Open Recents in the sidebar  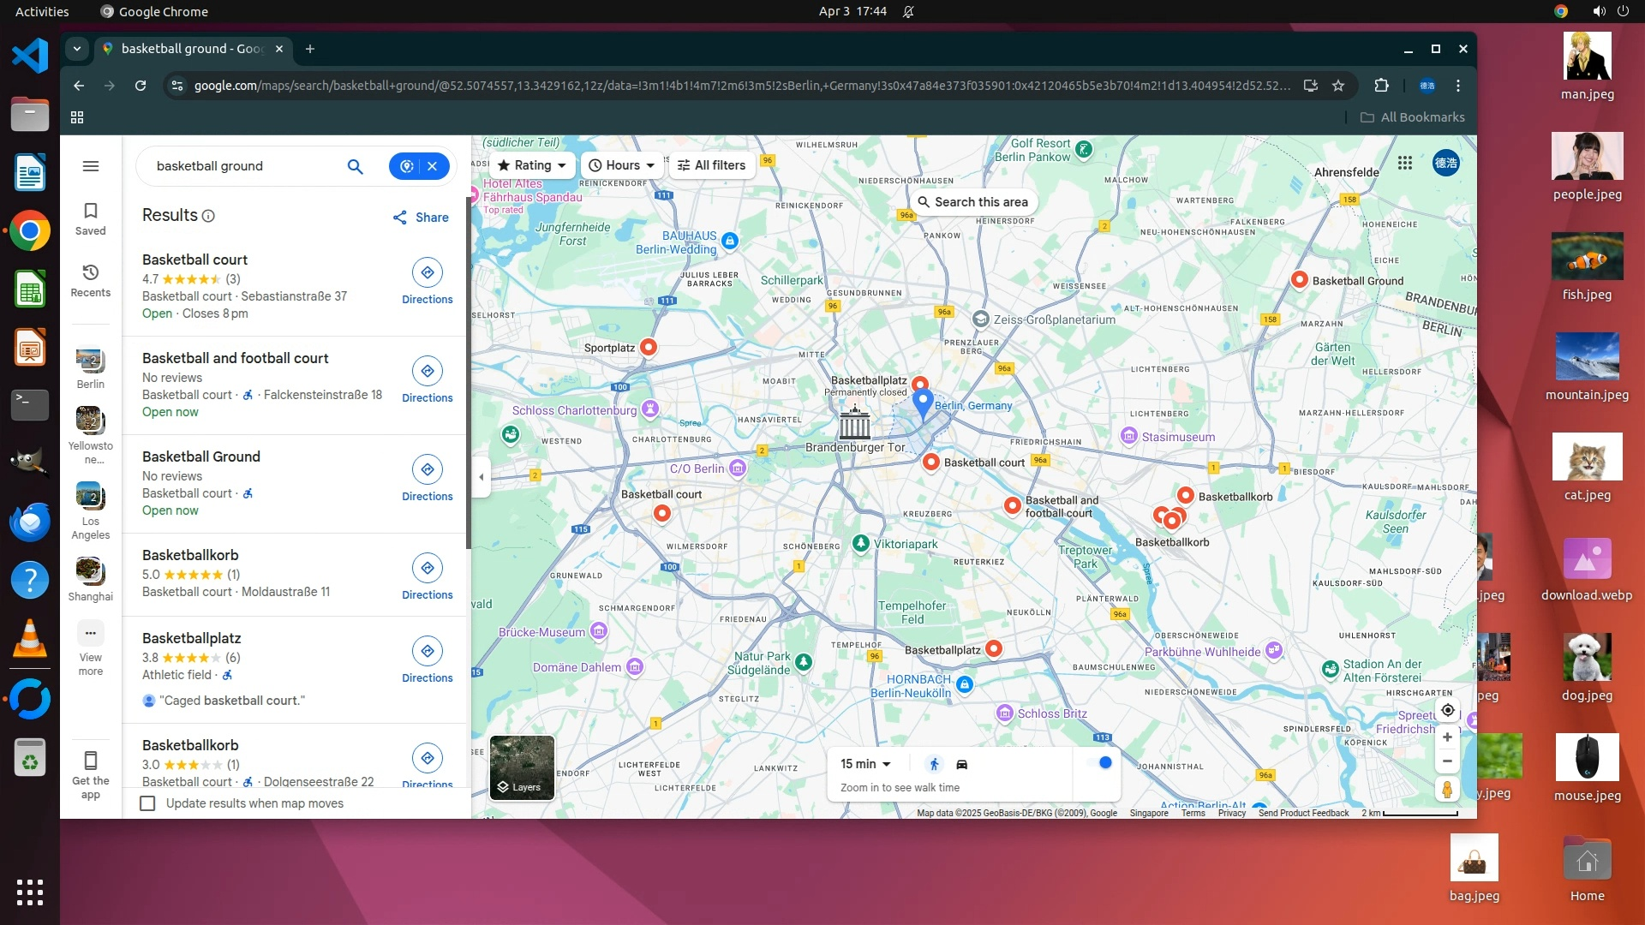(x=91, y=280)
